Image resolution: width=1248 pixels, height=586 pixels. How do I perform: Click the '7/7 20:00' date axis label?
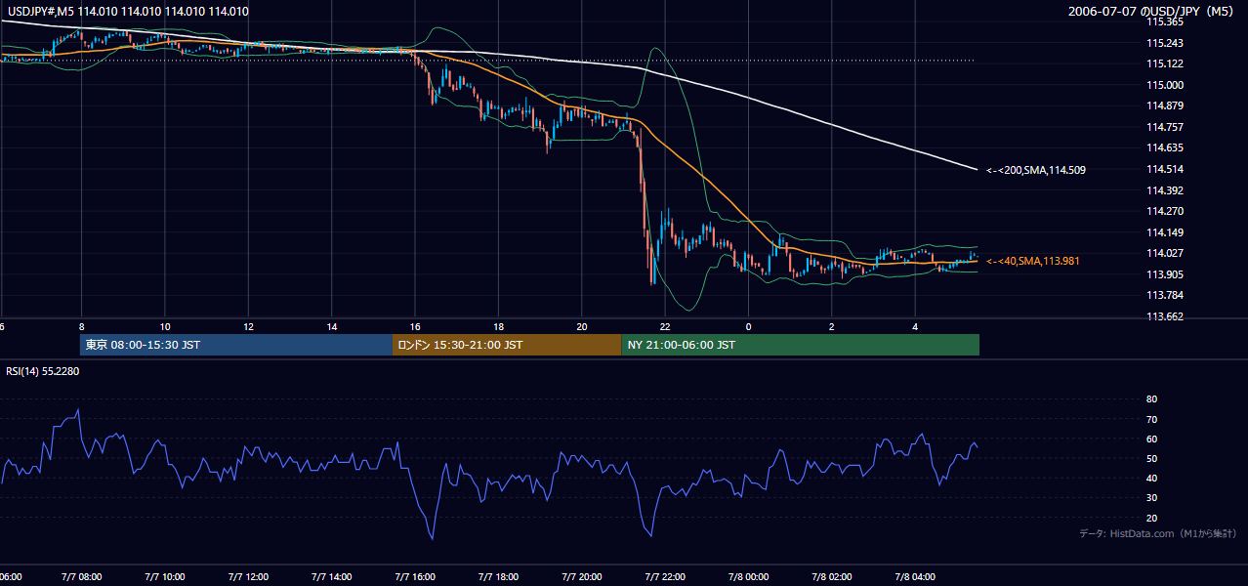(581, 577)
